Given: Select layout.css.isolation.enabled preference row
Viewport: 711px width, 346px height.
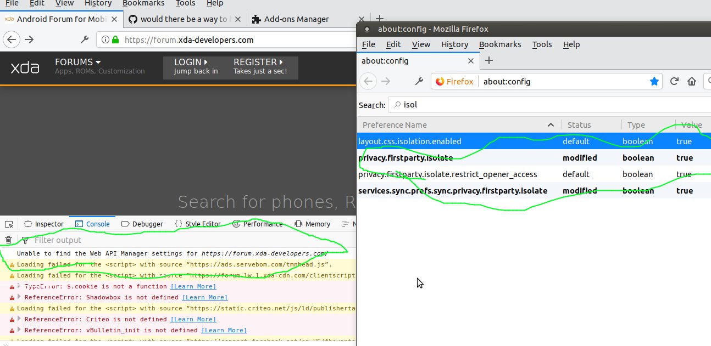Looking at the screenshot, I should pos(534,141).
